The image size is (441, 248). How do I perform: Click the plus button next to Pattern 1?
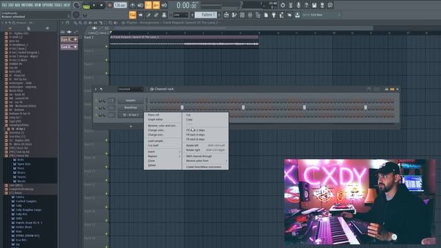219,15
